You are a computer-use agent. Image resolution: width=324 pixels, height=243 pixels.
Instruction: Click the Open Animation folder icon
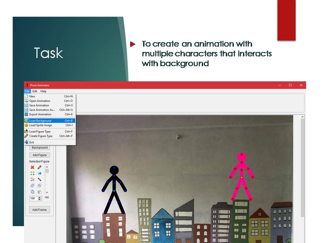click(26, 101)
